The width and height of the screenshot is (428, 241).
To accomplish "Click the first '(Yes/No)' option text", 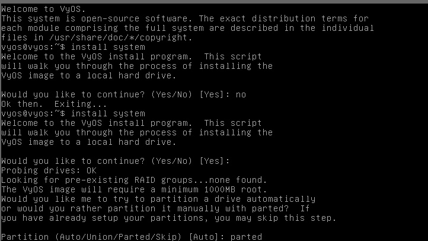I will click(172, 95).
